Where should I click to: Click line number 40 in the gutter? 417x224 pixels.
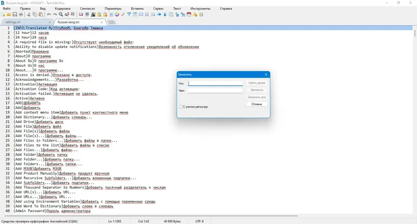[7, 210]
